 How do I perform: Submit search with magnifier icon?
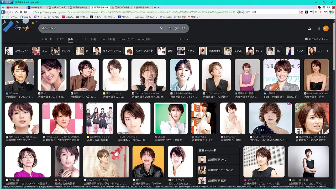[x=184, y=28]
